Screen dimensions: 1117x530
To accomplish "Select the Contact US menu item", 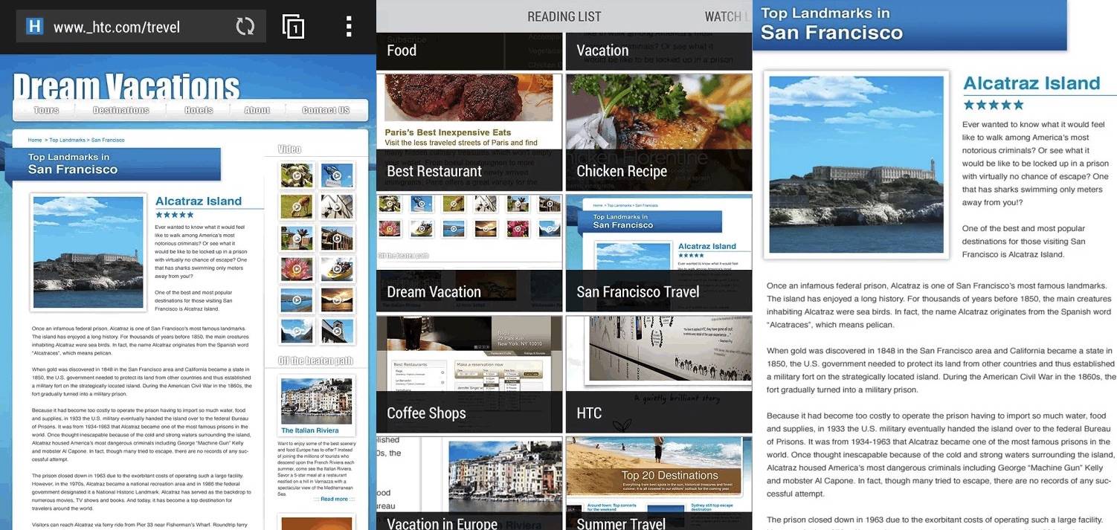I will (325, 110).
